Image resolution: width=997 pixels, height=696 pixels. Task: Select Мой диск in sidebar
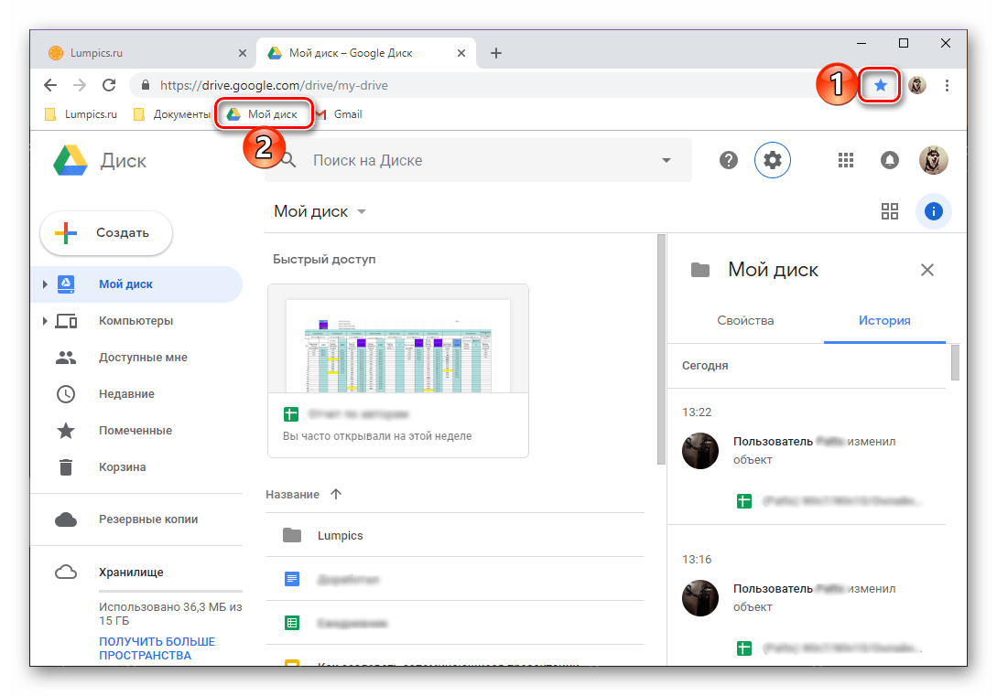[x=136, y=284]
